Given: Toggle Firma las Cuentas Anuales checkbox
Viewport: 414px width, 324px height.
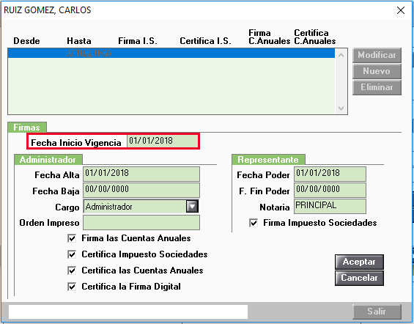Looking at the screenshot, I should point(72,238).
